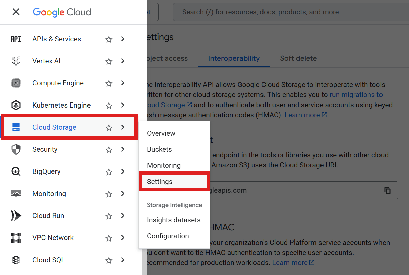Select Cloud Run menu label
Viewport: 409px width, 275px height.
click(x=48, y=216)
